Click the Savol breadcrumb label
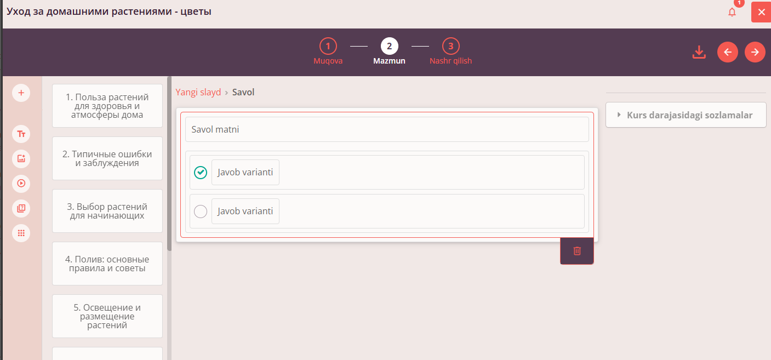 [x=243, y=92]
